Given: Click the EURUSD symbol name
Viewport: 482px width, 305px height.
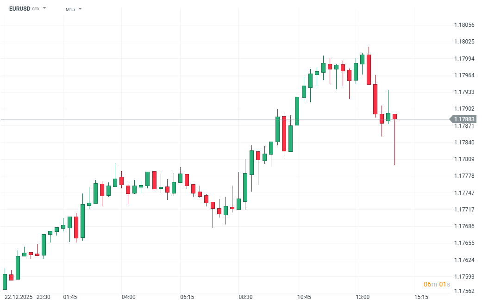Looking at the screenshot, I should click(19, 9).
